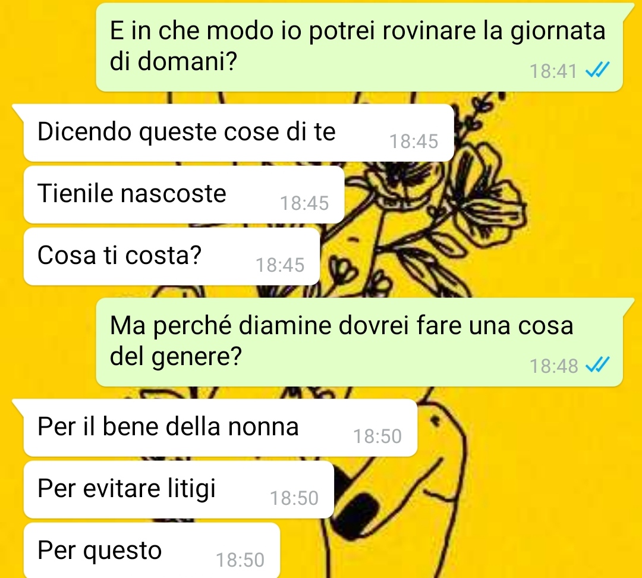Tap the 18:45 timestamp beside "Cosa ti costa?"
The image size is (642, 578).
(x=280, y=265)
